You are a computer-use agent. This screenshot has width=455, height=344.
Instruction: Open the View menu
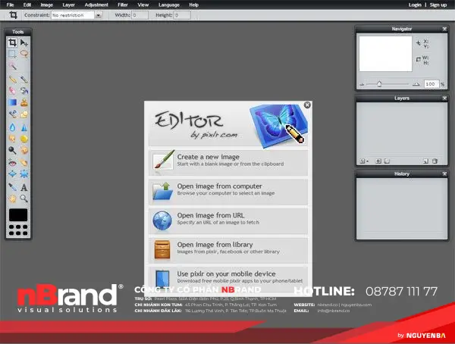pyautogui.click(x=143, y=5)
